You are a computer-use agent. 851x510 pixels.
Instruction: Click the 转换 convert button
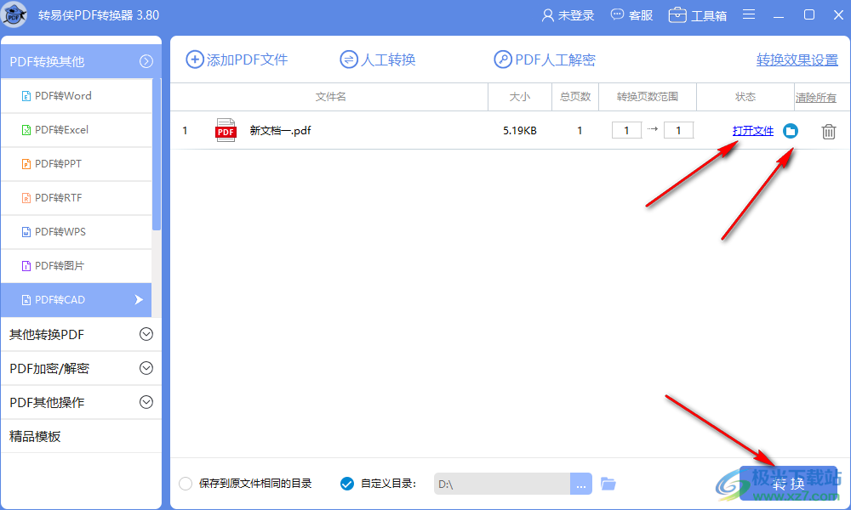pyautogui.click(x=788, y=483)
